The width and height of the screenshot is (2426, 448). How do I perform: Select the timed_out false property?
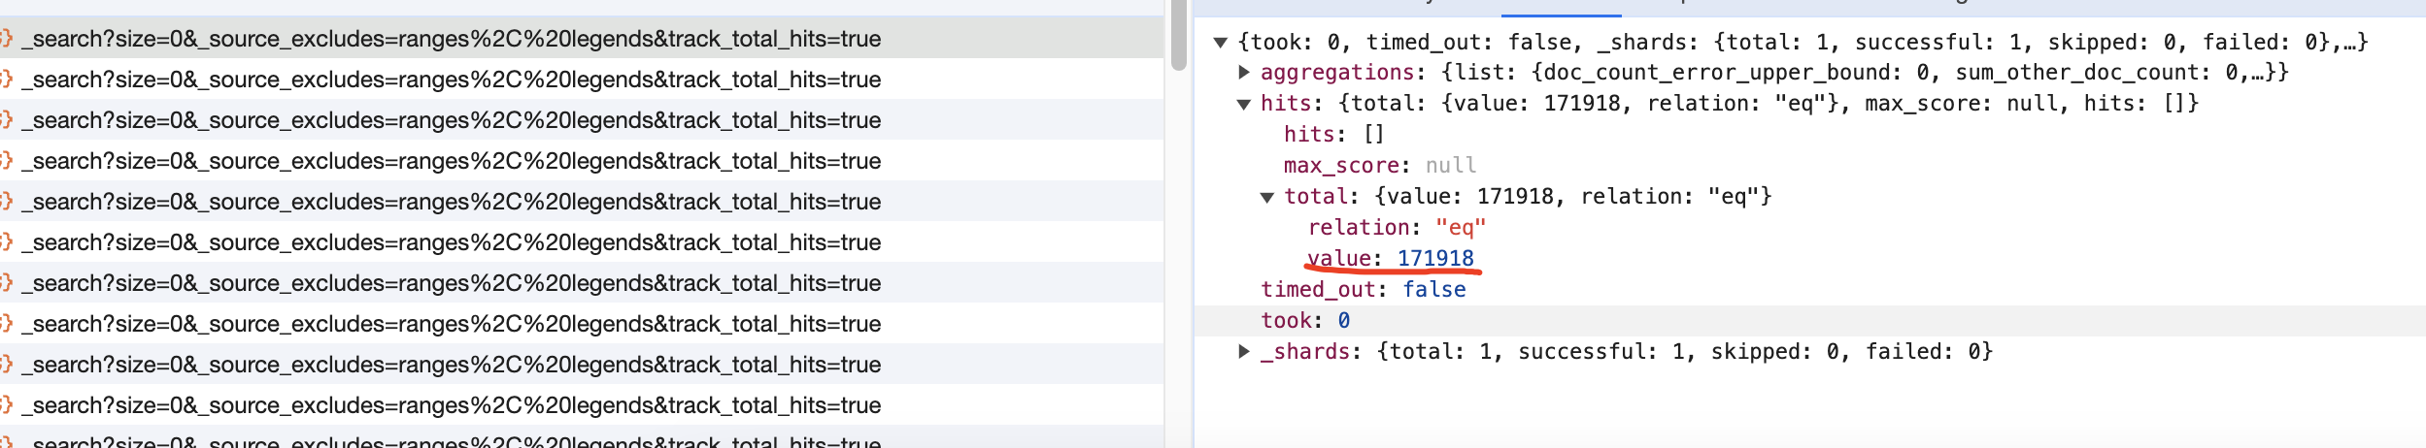tap(1363, 289)
